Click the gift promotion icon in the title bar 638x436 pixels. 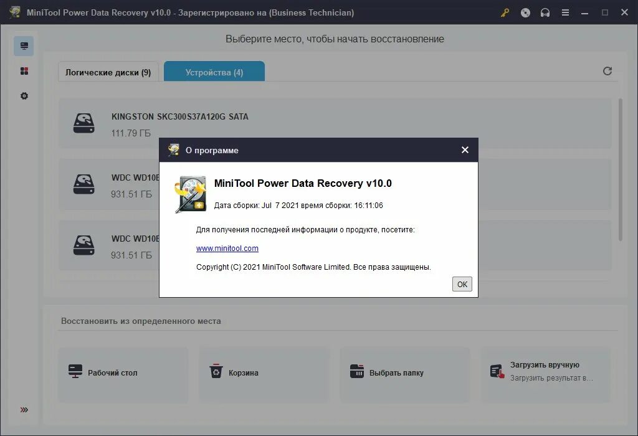[525, 12]
